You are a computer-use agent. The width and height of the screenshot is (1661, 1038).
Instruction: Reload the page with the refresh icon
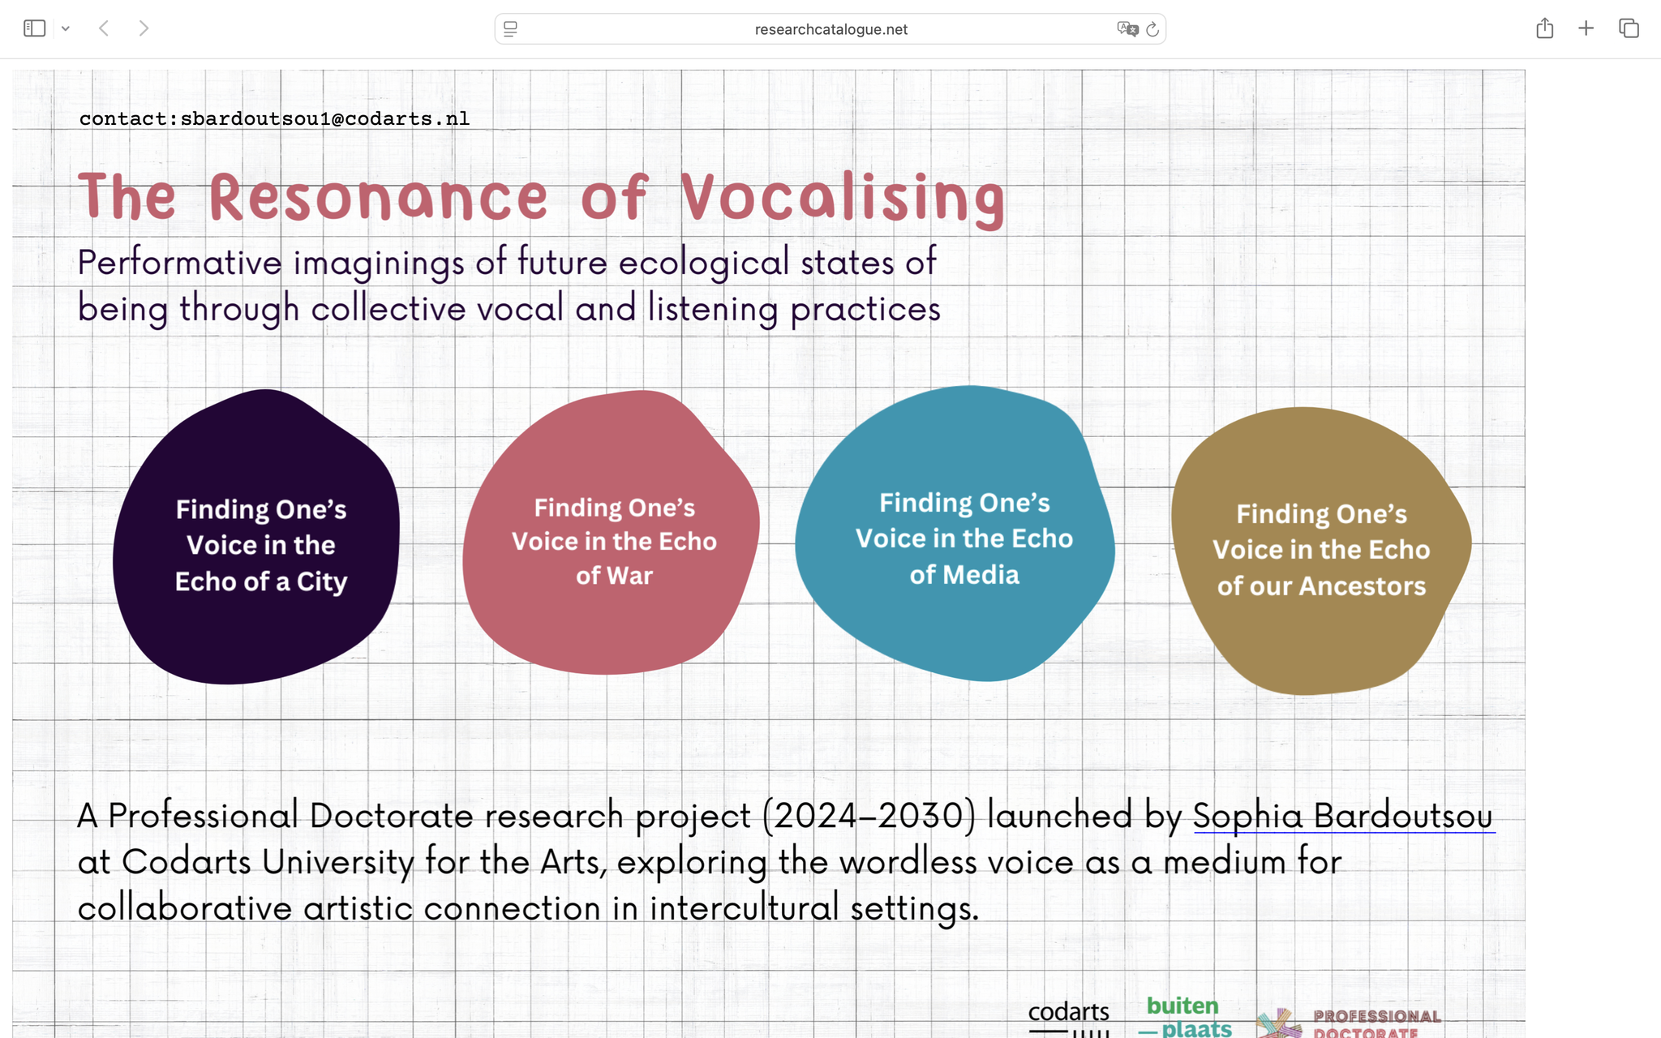pyautogui.click(x=1152, y=29)
